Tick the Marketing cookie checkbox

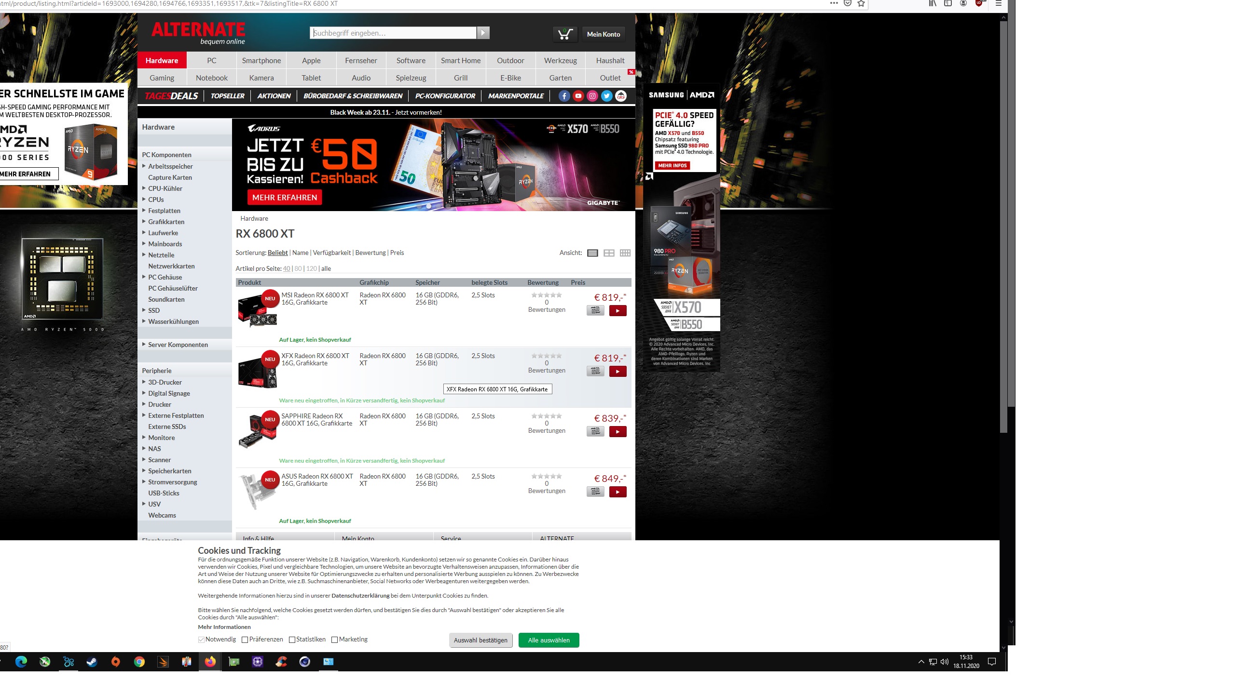click(x=334, y=640)
